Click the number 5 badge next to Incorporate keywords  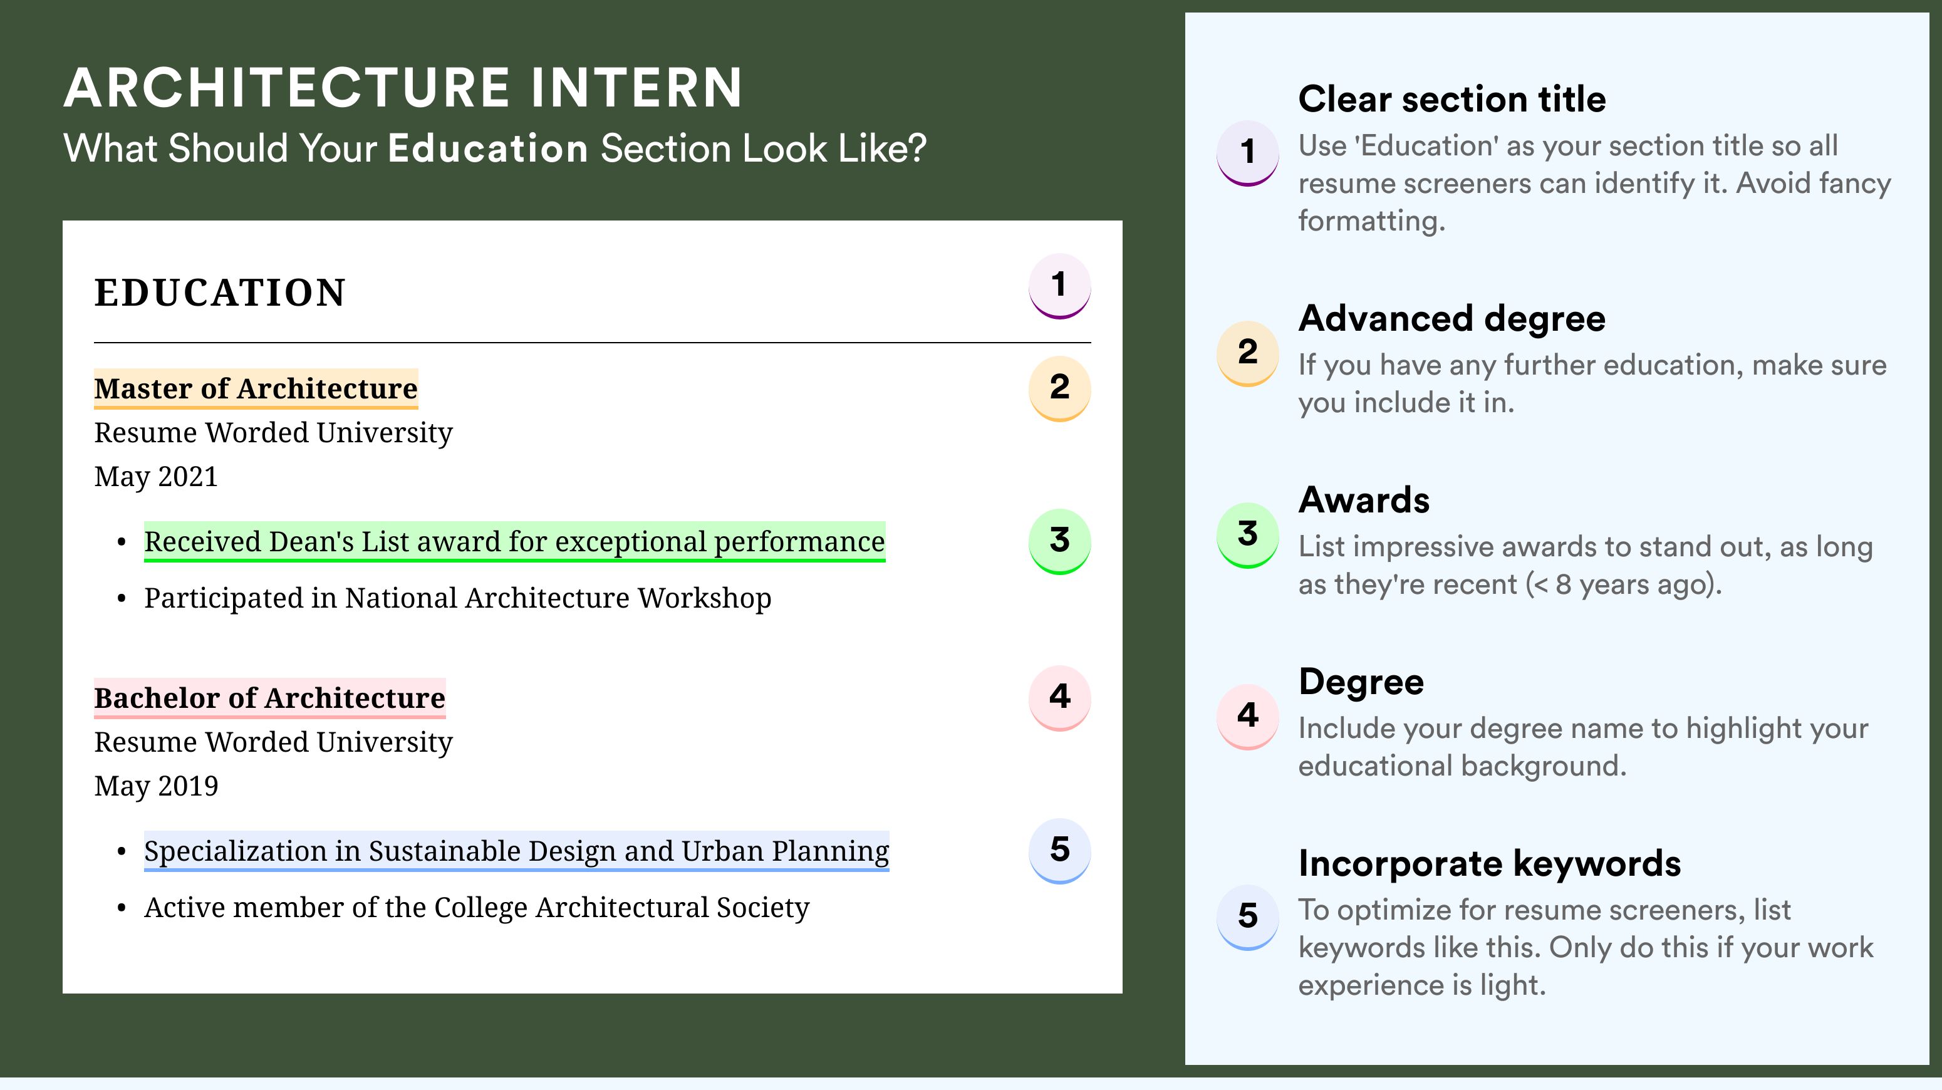(x=1248, y=917)
